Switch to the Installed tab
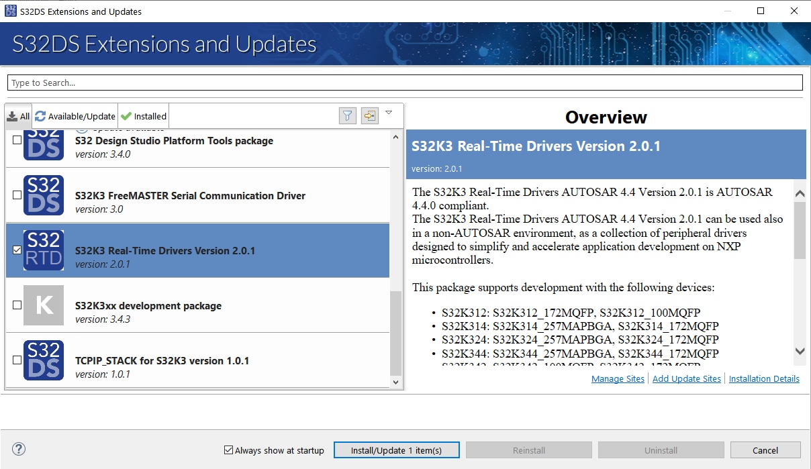 coord(143,116)
